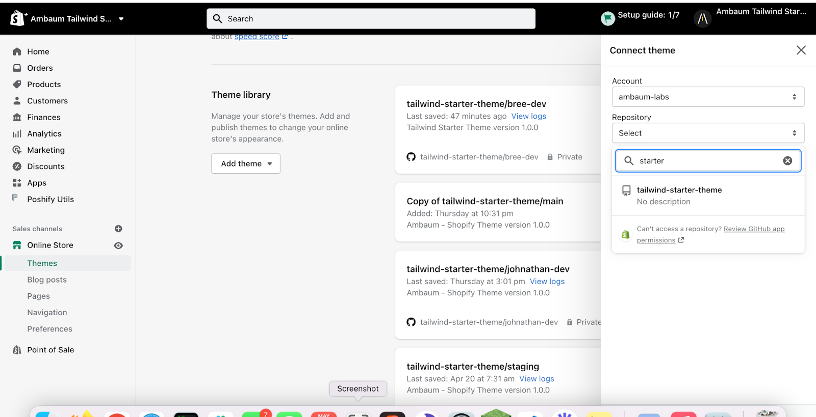Image resolution: width=816 pixels, height=417 pixels.
Task: Add a sales channel with the plus icon
Action: pos(118,229)
